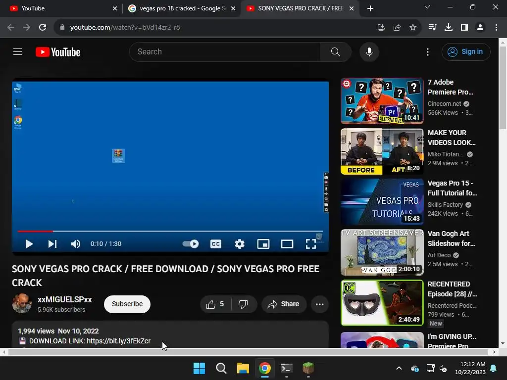Open terminal app in taskbar
Image resolution: width=507 pixels, height=380 pixels.
tap(287, 368)
